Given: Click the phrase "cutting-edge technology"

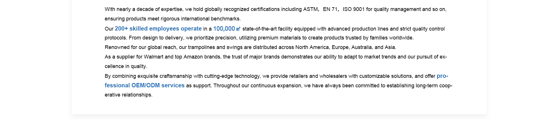Looking at the screenshot, I should (x=232, y=76).
